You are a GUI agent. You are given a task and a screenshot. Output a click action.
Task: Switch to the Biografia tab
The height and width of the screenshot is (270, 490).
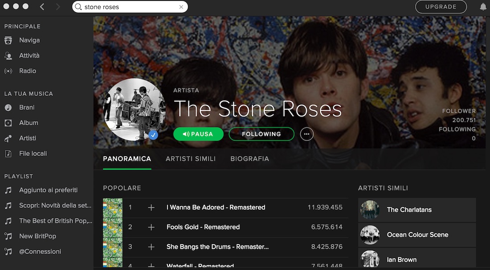click(x=249, y=159)
